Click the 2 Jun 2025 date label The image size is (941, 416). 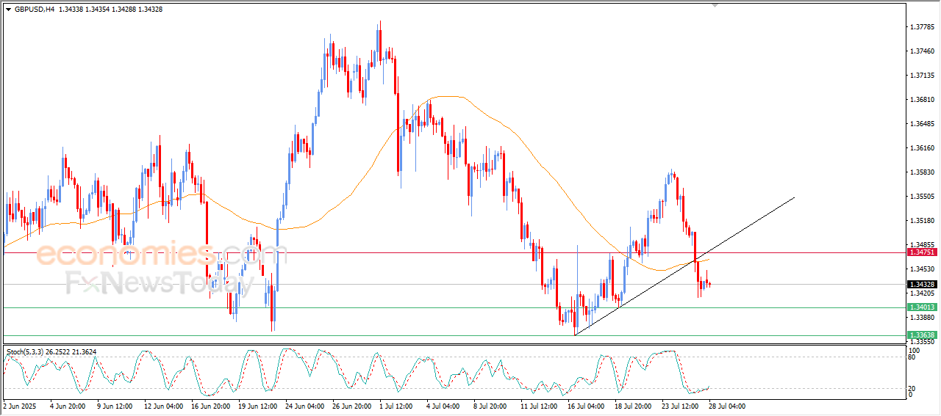(x=20, y=406)
